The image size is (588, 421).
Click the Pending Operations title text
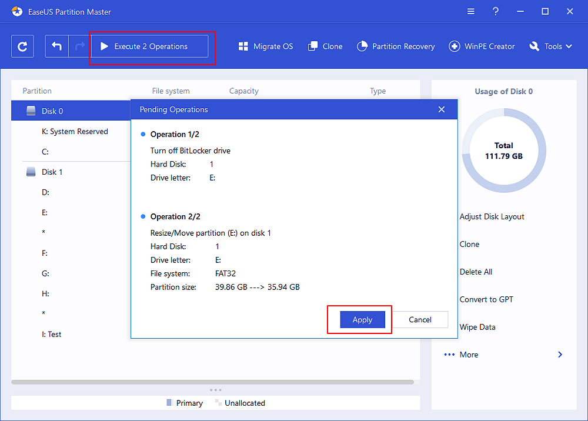(173, 109)
